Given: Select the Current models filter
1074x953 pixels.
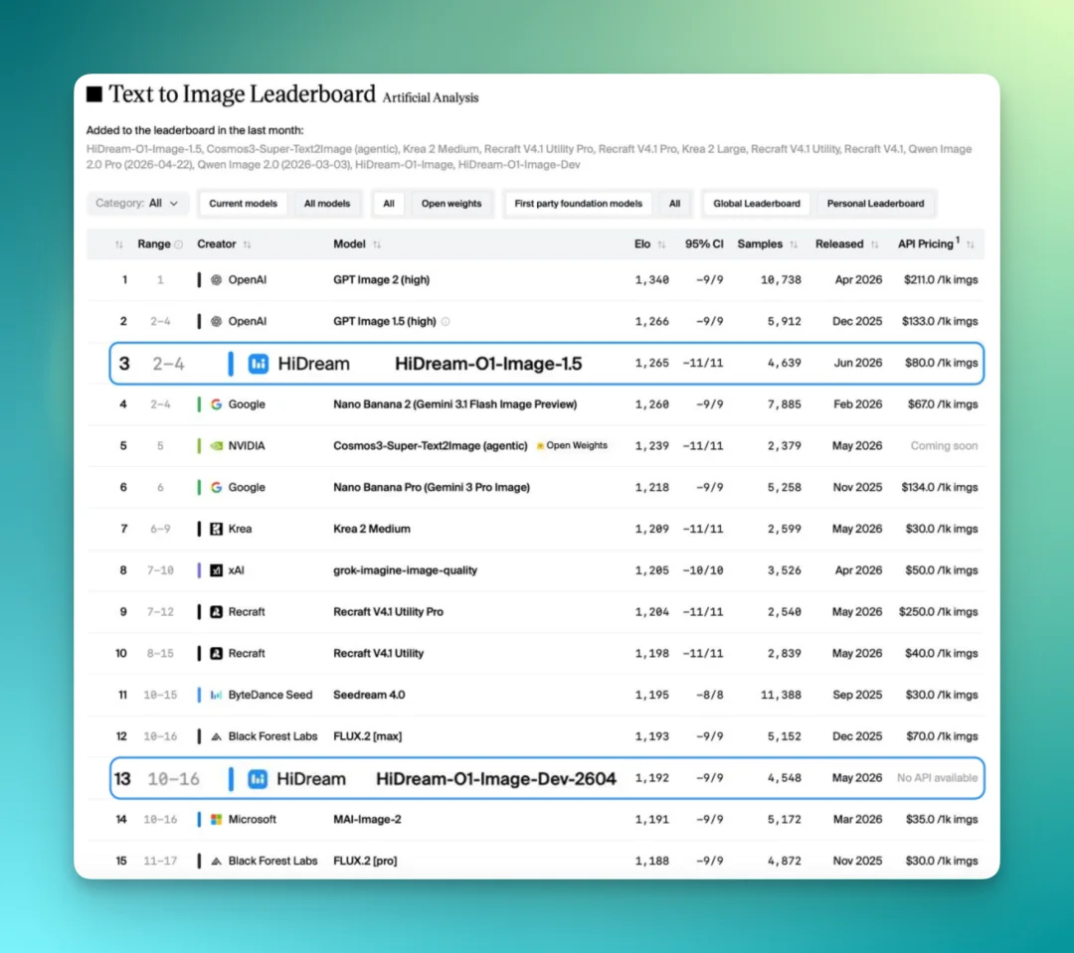Looking at the screenshot, I should pos(244,204).
